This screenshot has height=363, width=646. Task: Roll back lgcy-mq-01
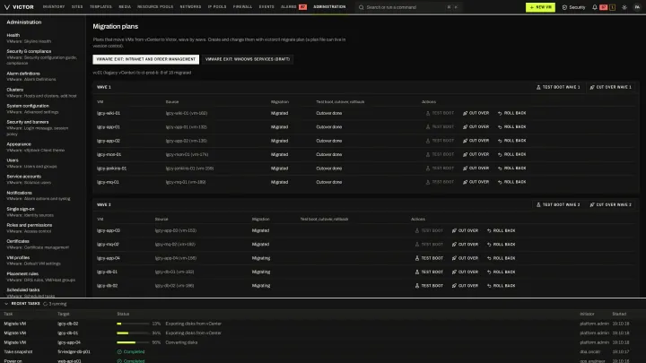511,182
